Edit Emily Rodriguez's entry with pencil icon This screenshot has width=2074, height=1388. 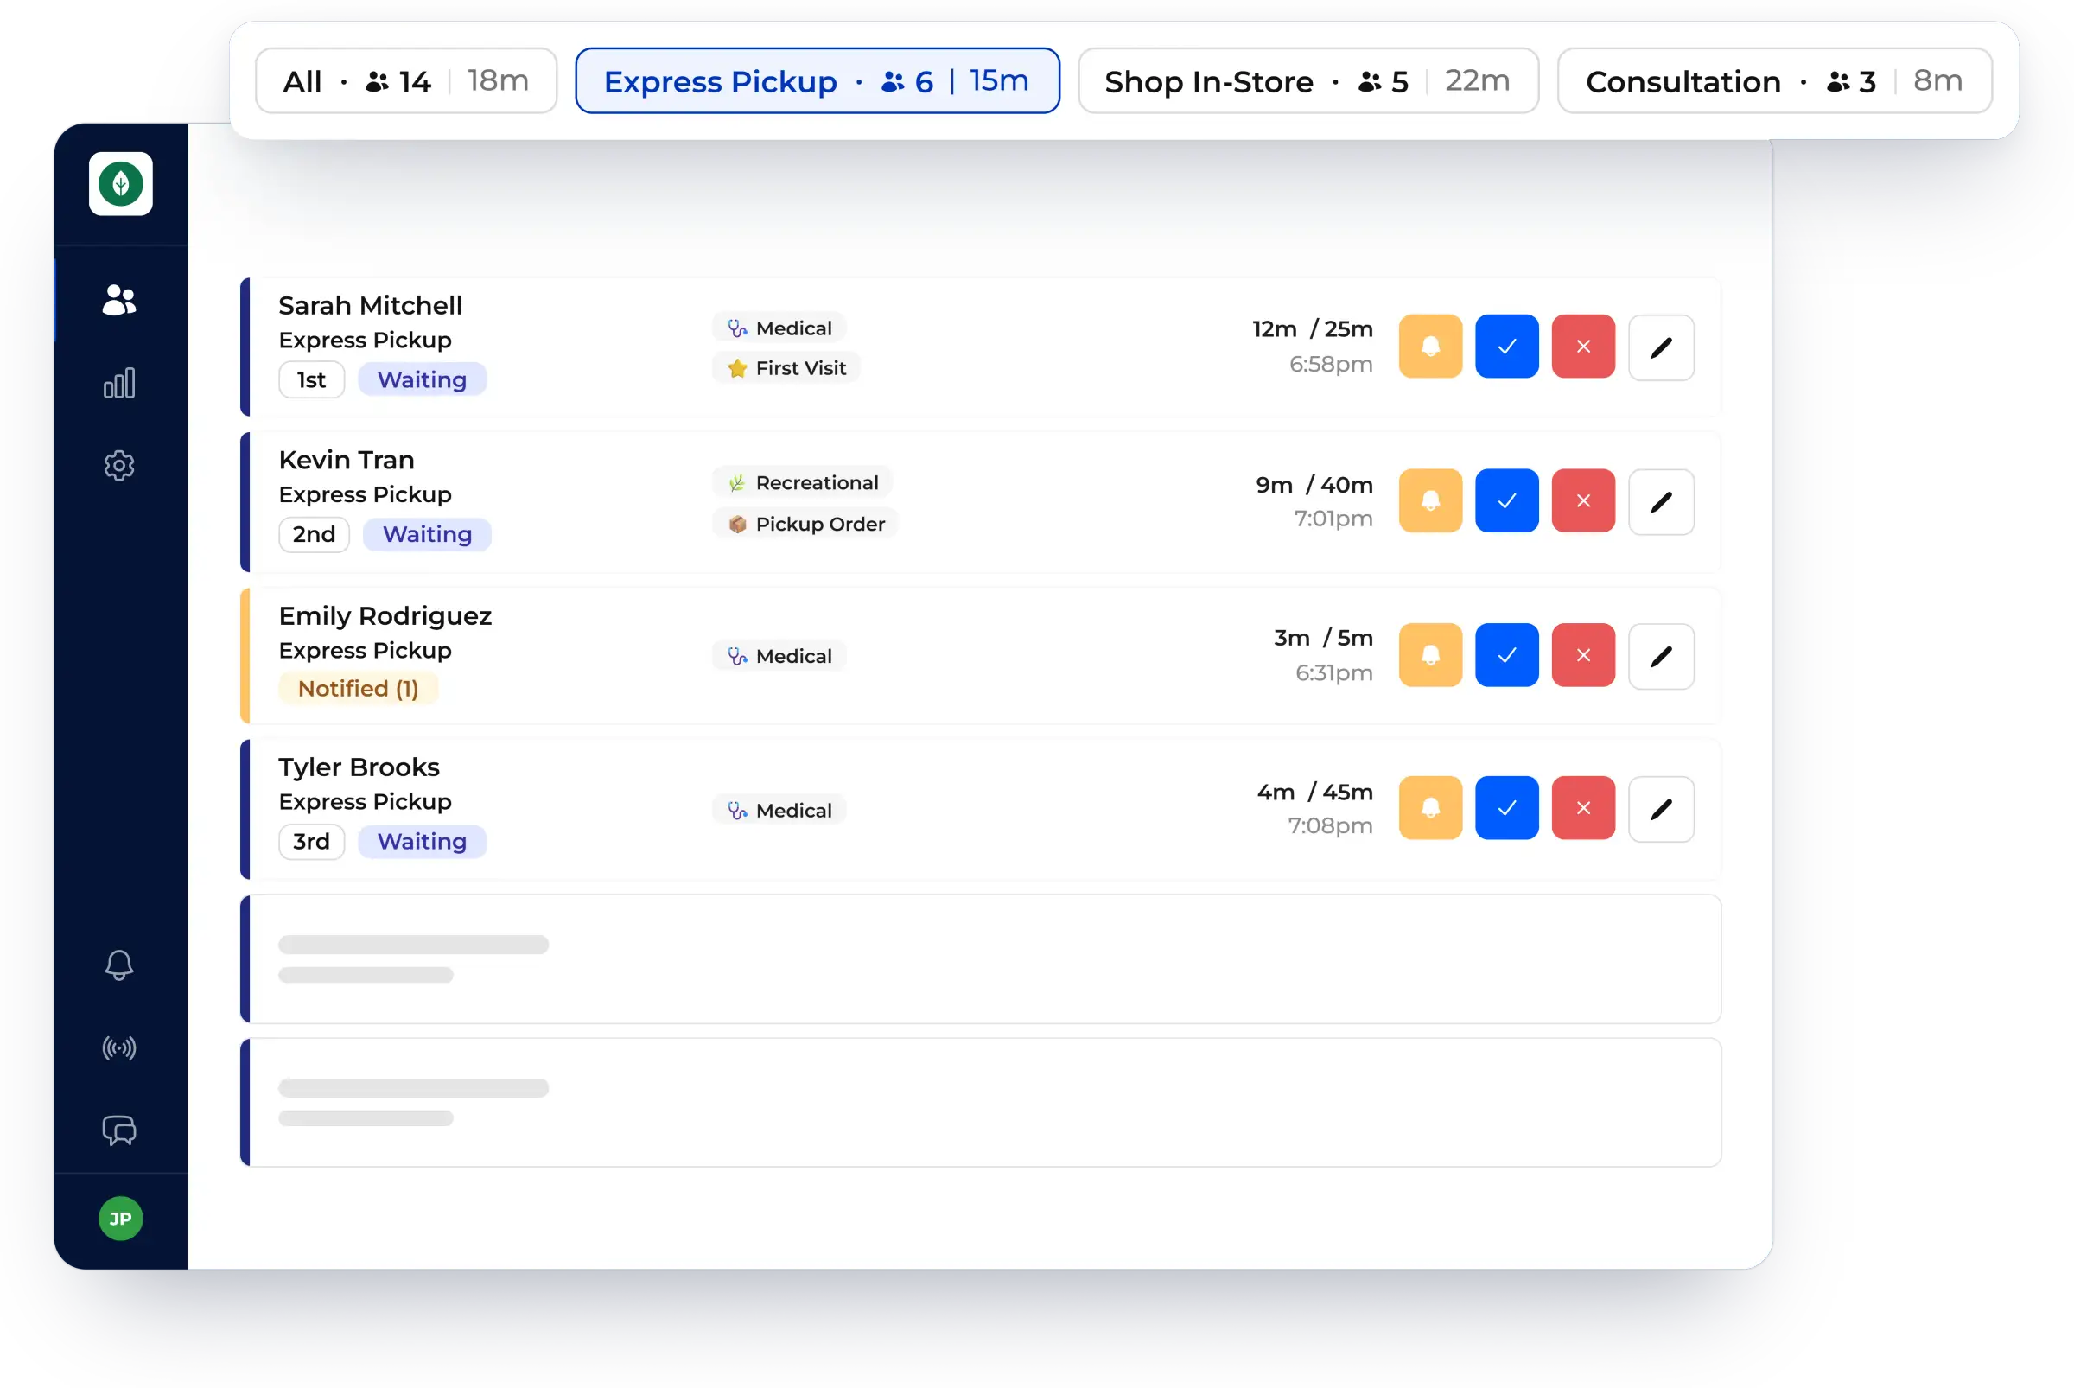[1662, 656]
